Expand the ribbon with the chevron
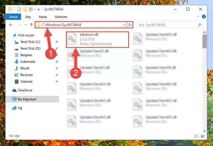Viewport: 213px width, 146px height. tap(198, 17)
